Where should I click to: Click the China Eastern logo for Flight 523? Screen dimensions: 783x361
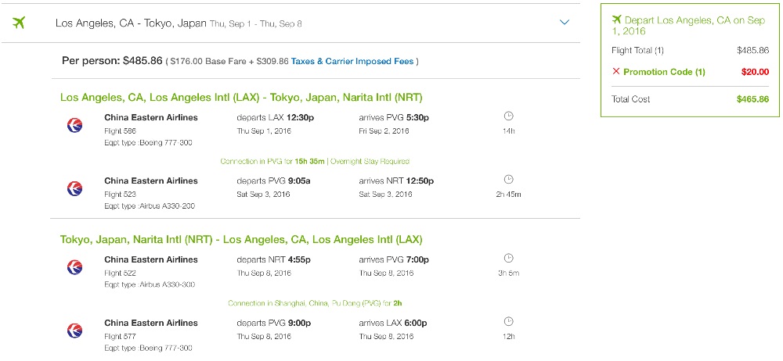[x=75, y=188]
